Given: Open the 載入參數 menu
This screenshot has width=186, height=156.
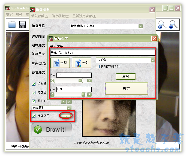Looking at the screenshot, I should [40, 16].
